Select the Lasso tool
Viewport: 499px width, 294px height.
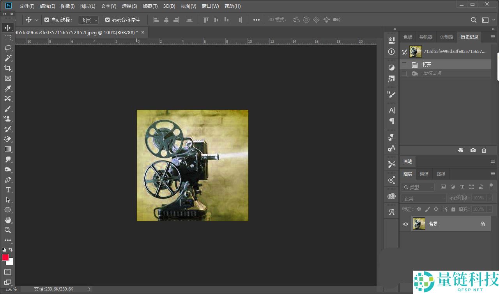coord(7,48)
